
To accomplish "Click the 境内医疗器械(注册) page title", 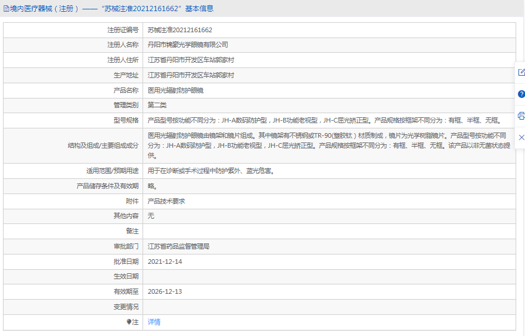I will pyautogui.click(x=44, y=9).
